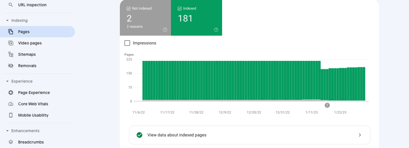This screenshot has width=409, height=148.
Task: Click the annotation marker 1 on chart timeline
Action: click(x=327, y=105)
